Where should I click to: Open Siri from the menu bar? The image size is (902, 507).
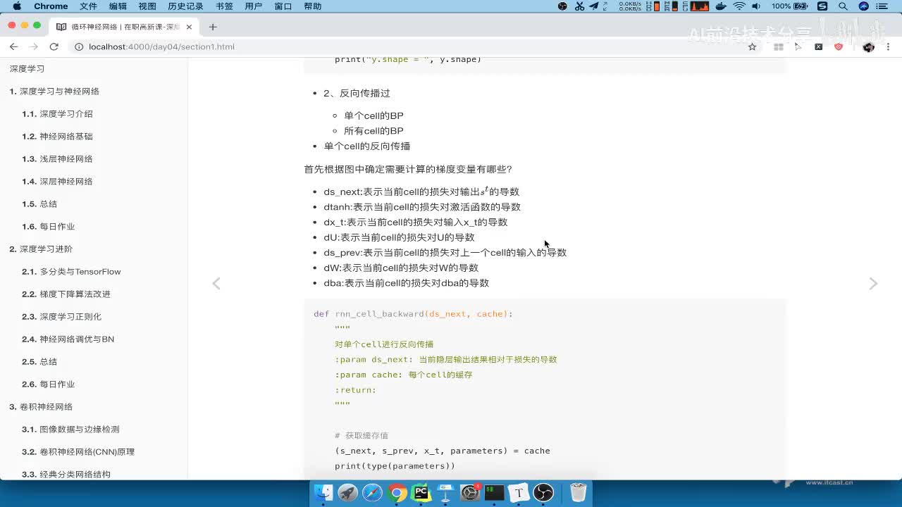coord(864,6)
